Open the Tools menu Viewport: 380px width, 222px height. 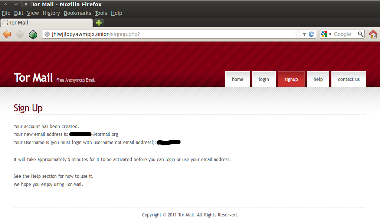[101, 13]
